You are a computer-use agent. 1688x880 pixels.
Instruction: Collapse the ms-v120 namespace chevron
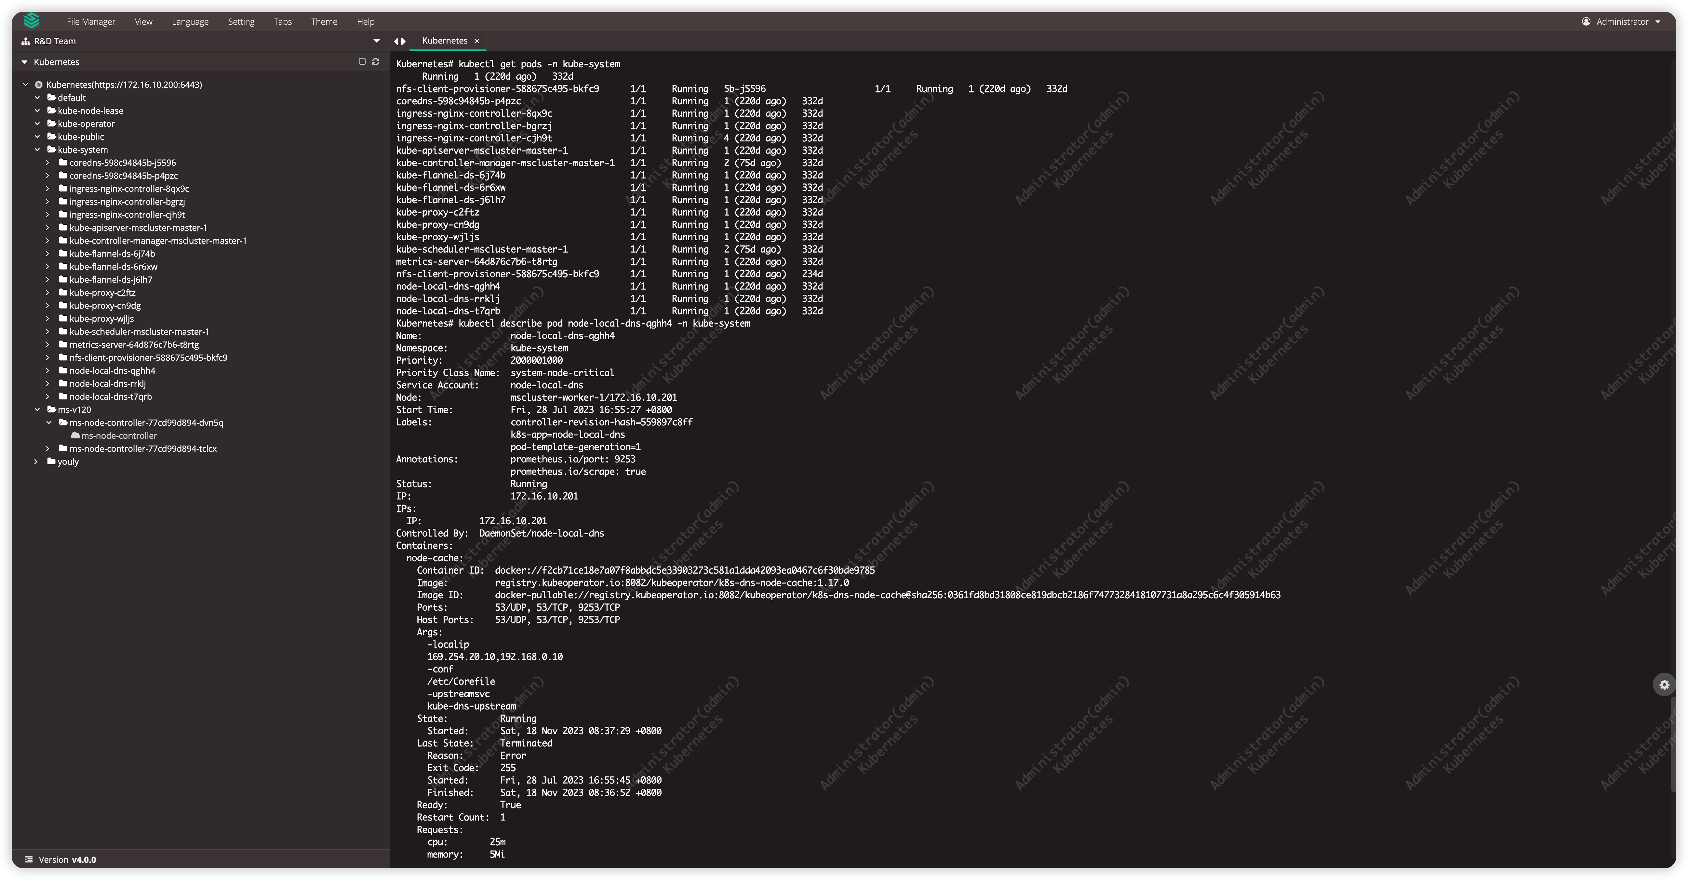[x=37, y=409]
